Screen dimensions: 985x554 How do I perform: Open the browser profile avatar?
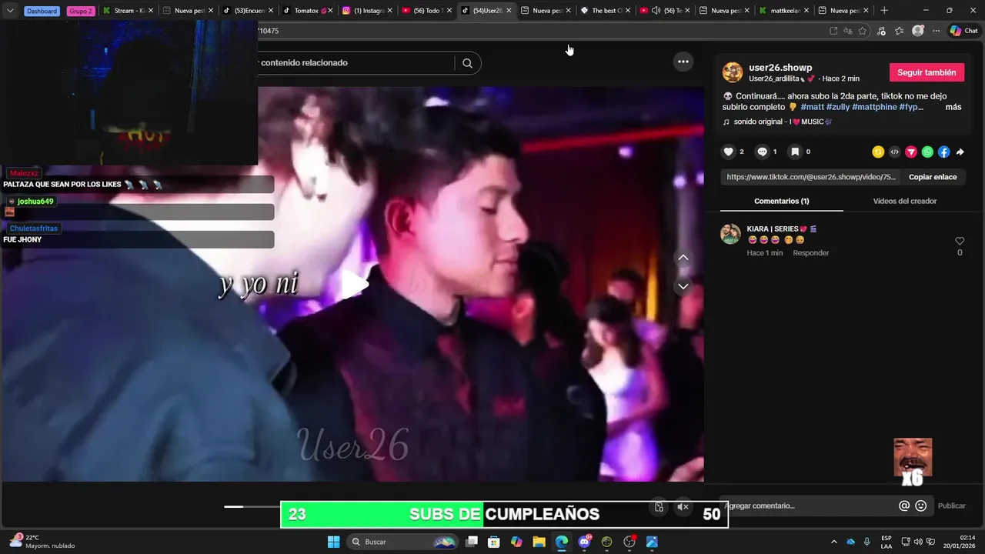(917, 31)
